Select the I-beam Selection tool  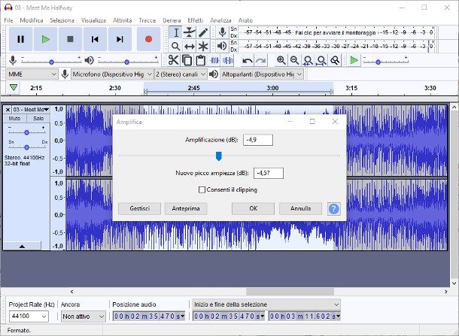coord(176,32)
